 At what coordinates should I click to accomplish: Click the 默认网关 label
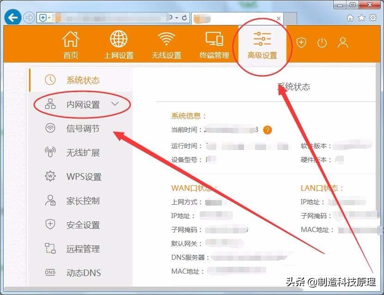click(x=187, y=244)
